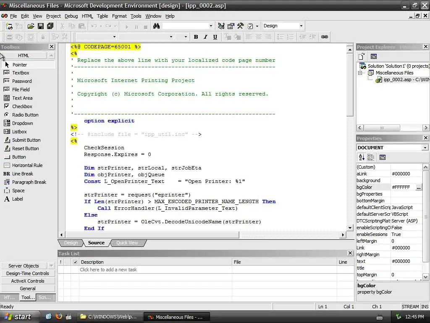The width and height of the screenshot is (430, 323).
Task: Click the Save All toolbar icon
Action: (50, 26)
